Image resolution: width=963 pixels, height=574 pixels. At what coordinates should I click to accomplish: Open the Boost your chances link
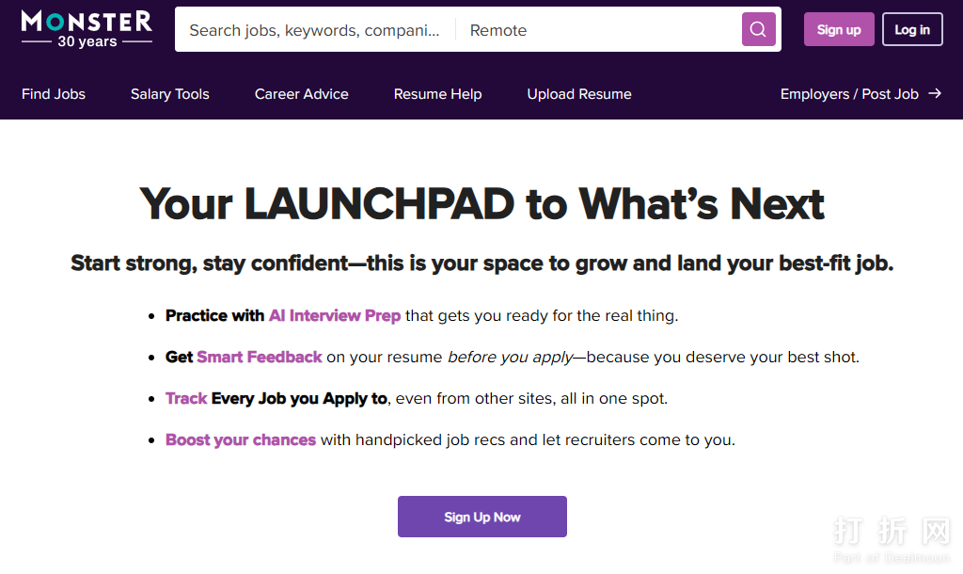coord(241,439)
